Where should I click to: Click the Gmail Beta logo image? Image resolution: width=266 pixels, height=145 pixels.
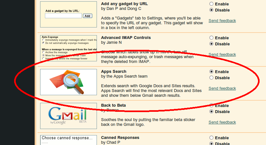pos(68,116)
